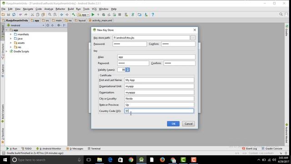
Task: Click the Save All toolbar icon
Action: 9,15
